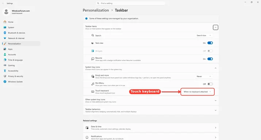Click the Resume row icon
The height and width of the screenshot is (140, 261).
click(93, 59)
